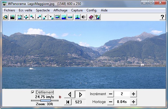Decrease Horloge with minus button

click(x=110, y=102)
